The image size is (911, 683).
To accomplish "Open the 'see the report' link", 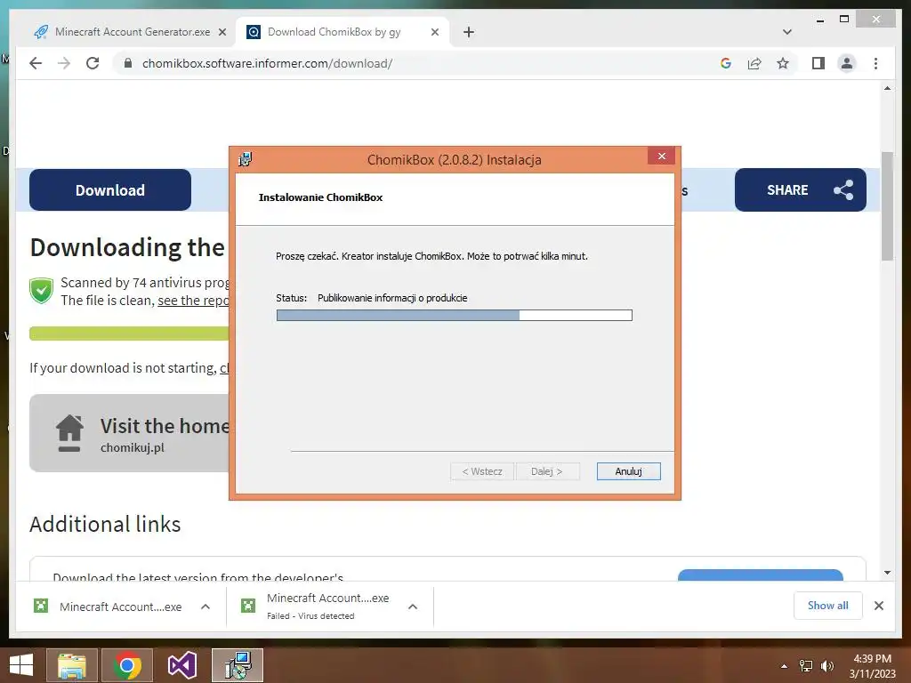I will point(193,301).
